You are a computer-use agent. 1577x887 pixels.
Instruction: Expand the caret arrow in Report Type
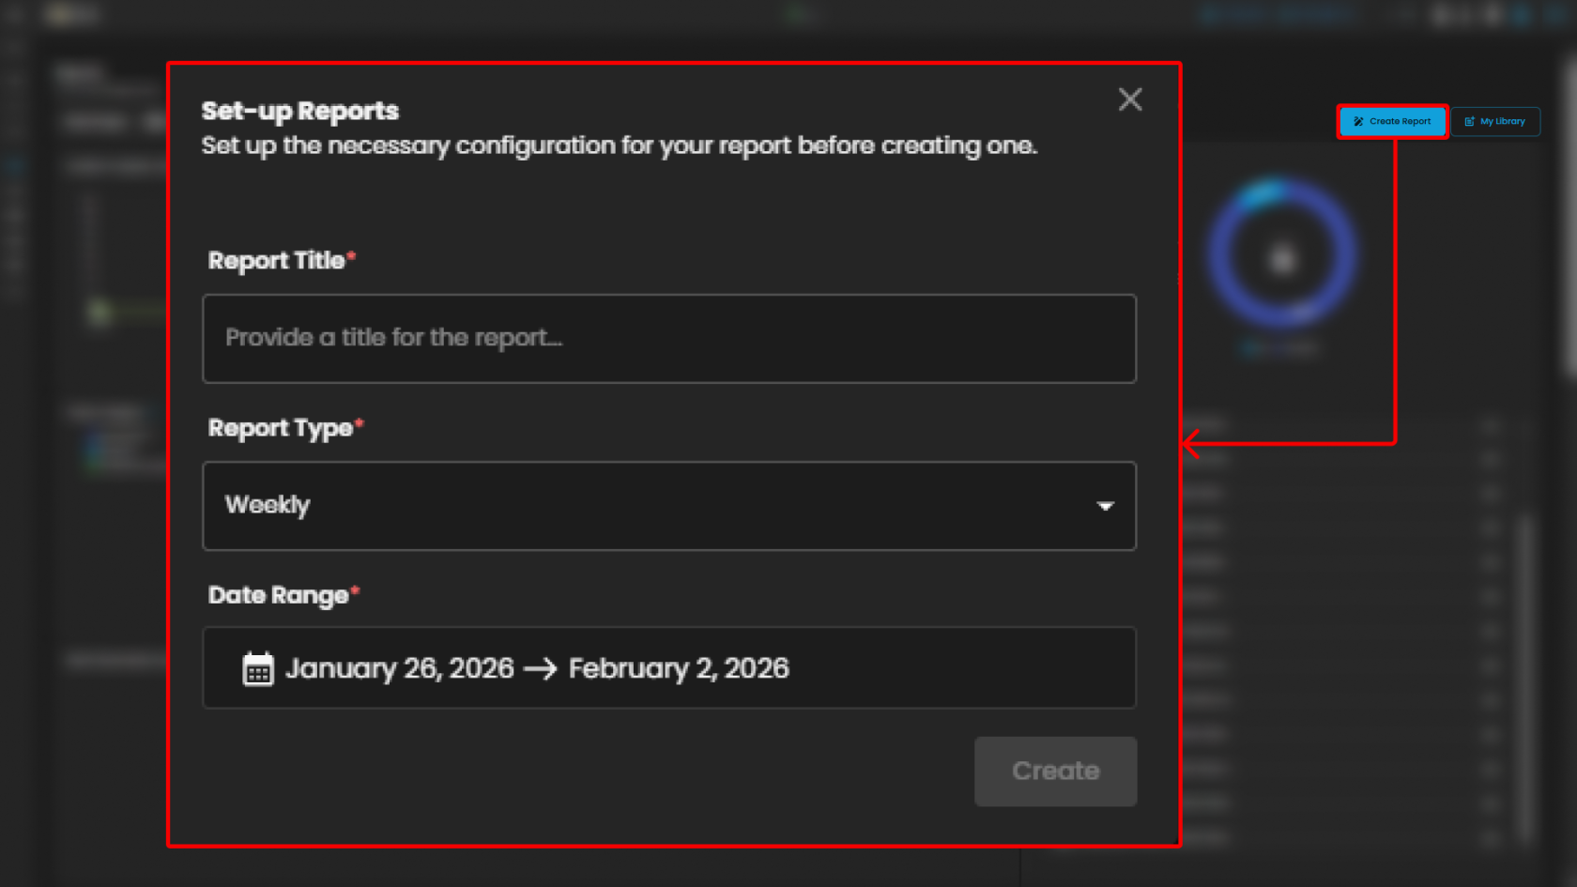click(1105, 506)
